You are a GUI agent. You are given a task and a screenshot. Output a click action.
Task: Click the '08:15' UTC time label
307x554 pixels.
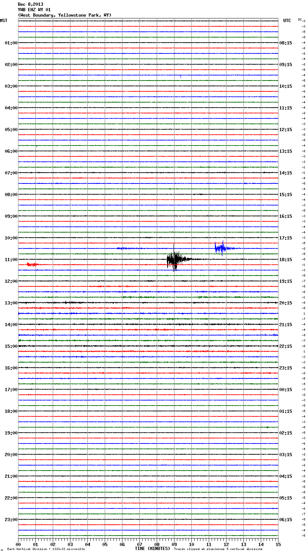pos(286,43)
